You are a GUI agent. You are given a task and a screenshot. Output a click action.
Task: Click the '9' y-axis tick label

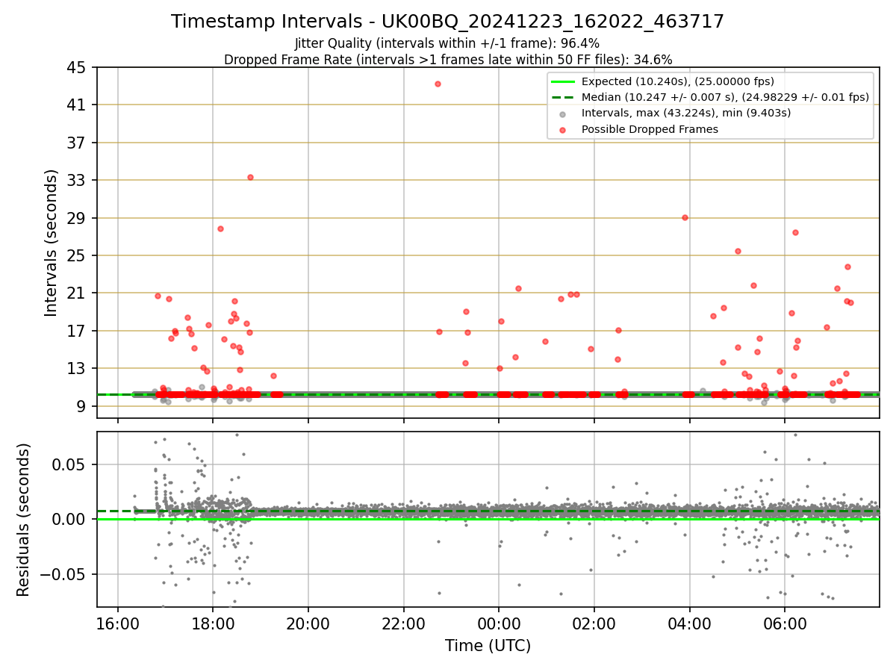82,406
